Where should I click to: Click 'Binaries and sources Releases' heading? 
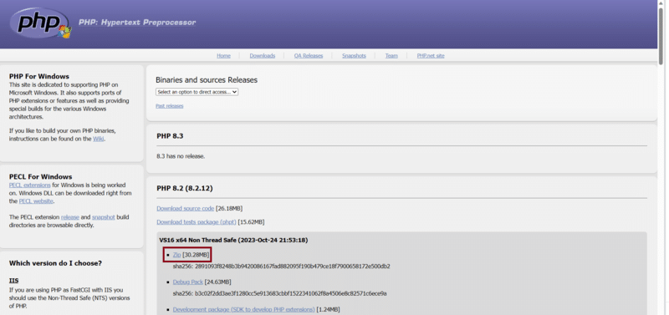coord(207,80)
